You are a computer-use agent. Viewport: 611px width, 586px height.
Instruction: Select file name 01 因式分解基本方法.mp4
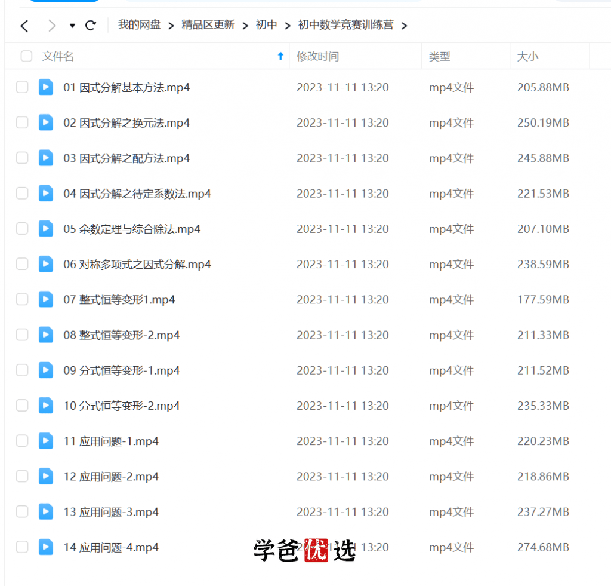point(126,88)
